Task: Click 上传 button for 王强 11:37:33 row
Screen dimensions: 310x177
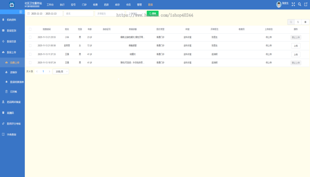Action: 296,54
